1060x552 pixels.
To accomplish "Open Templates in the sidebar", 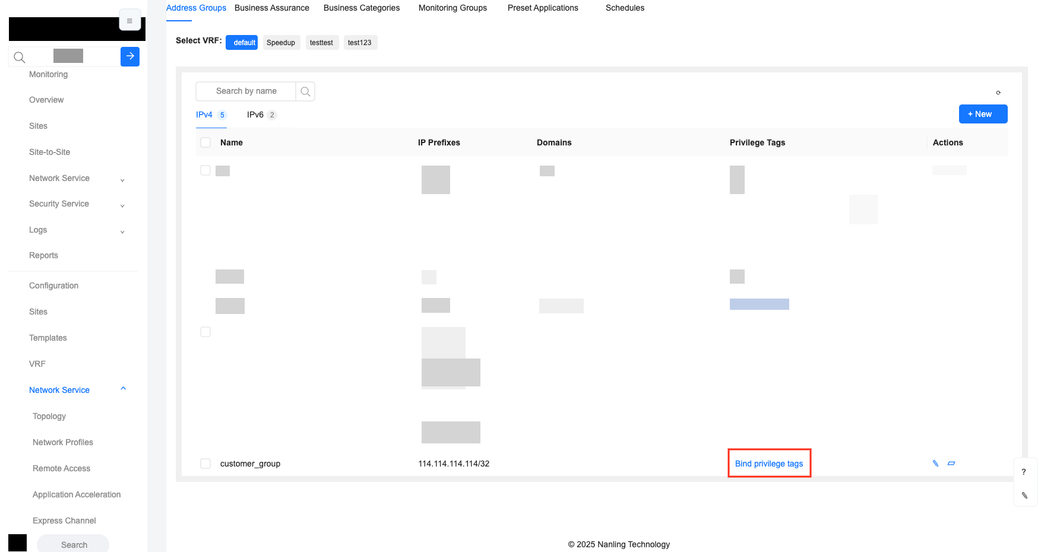I will tap(48, 338).
